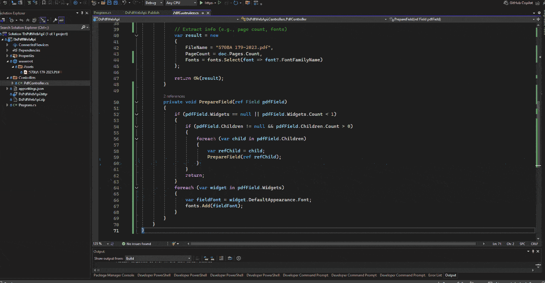Viewport: 545px width, 283px height.
Task: Collapse the PrepareField method code block
Action: coord(136,102)
